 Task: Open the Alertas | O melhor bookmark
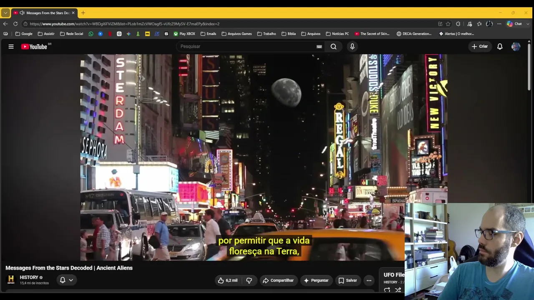(x=456, y=34)
